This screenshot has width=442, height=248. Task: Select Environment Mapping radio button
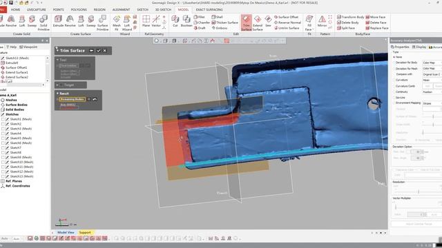[394, 103]
